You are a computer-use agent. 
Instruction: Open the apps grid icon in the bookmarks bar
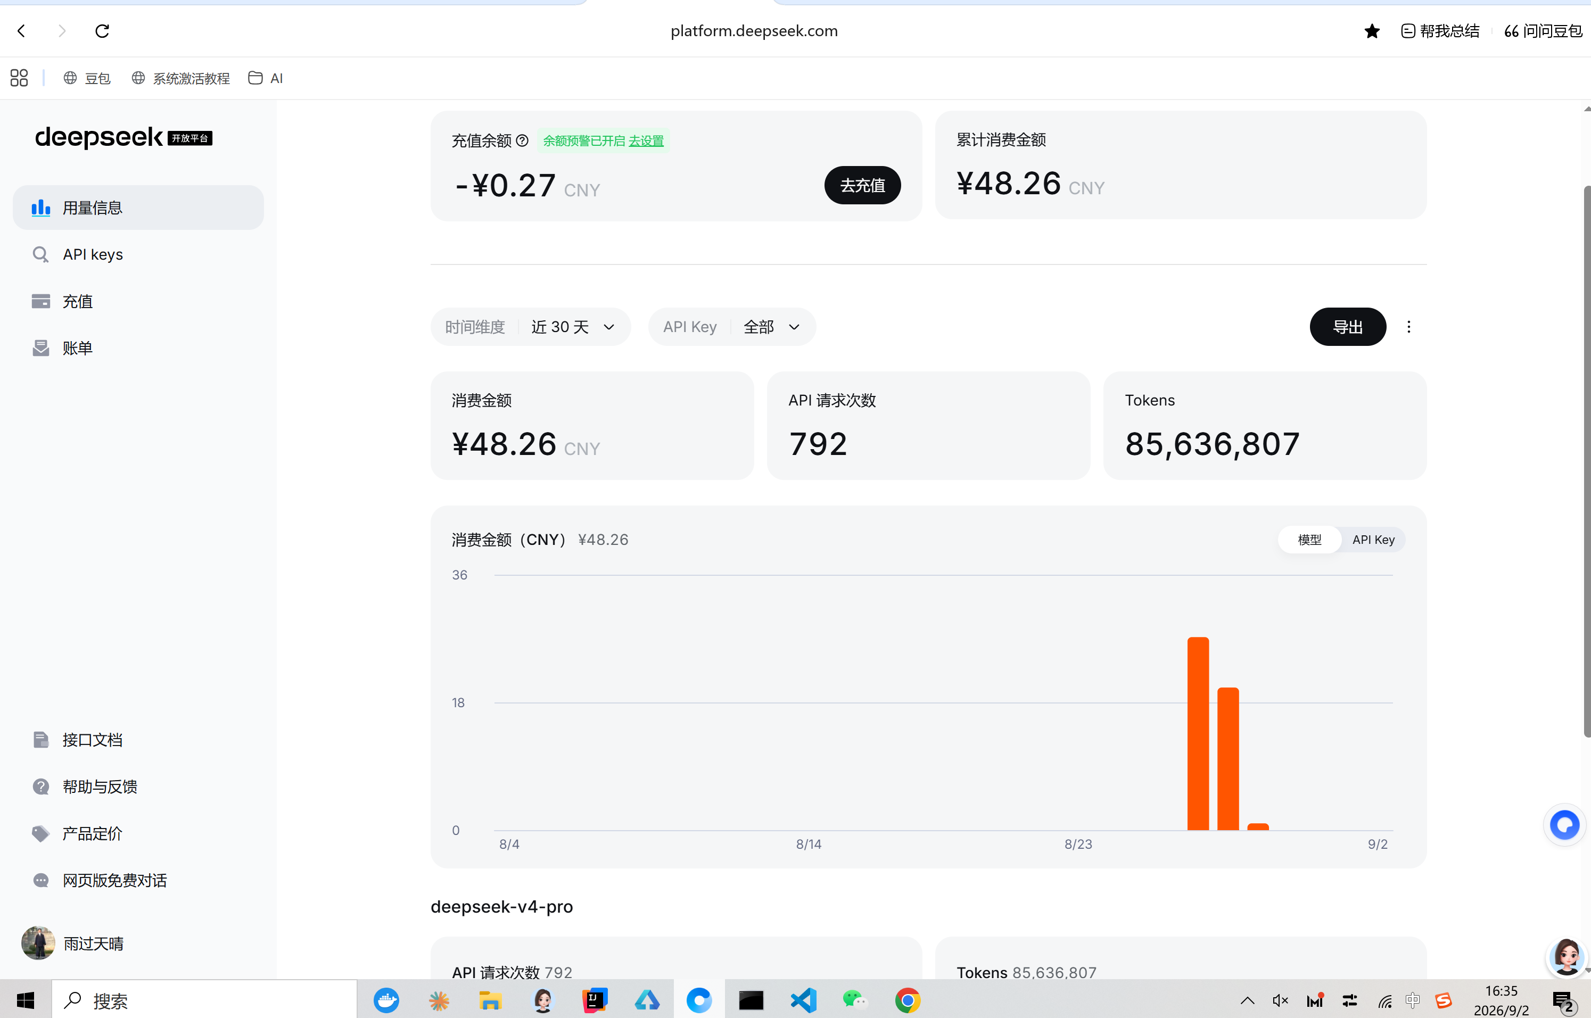click(x=19, y=78)
